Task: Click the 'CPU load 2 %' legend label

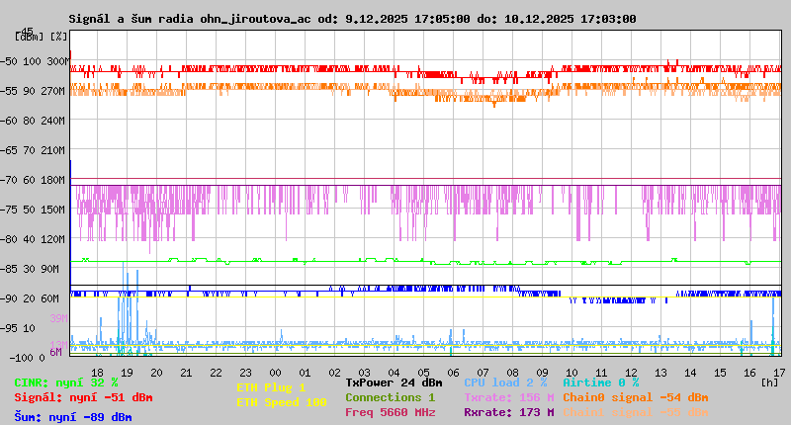Action: (505, 382)
